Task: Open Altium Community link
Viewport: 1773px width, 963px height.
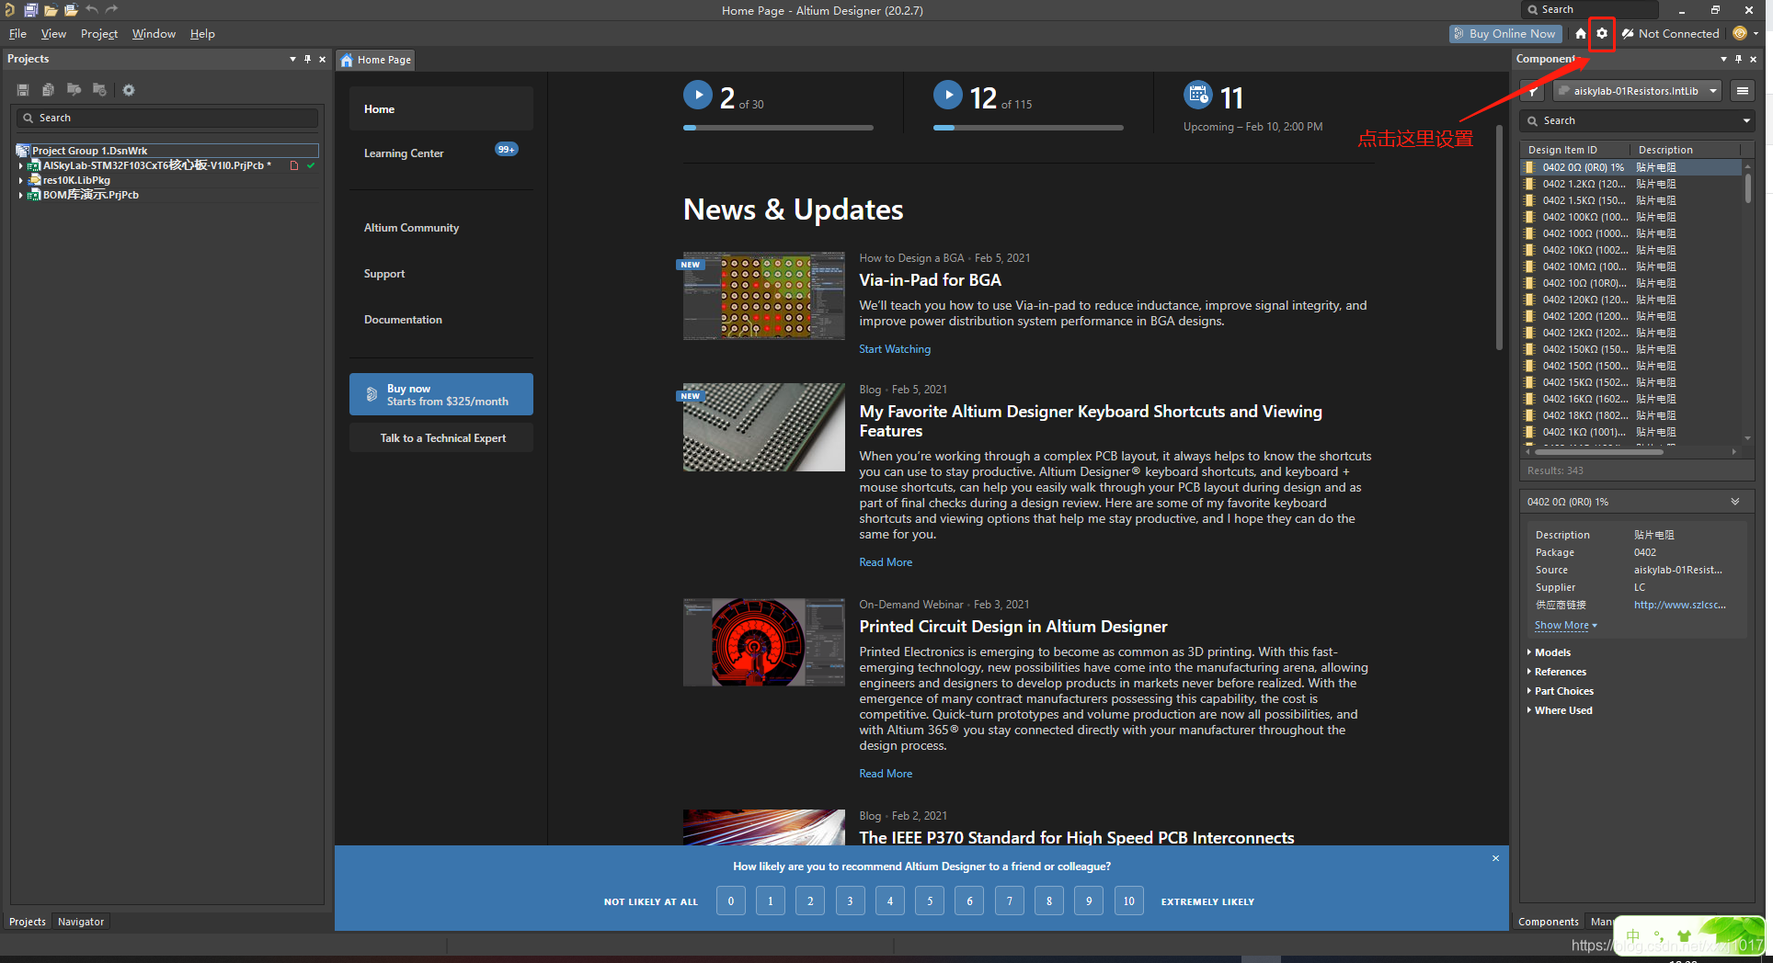Action: pos(411,228)
